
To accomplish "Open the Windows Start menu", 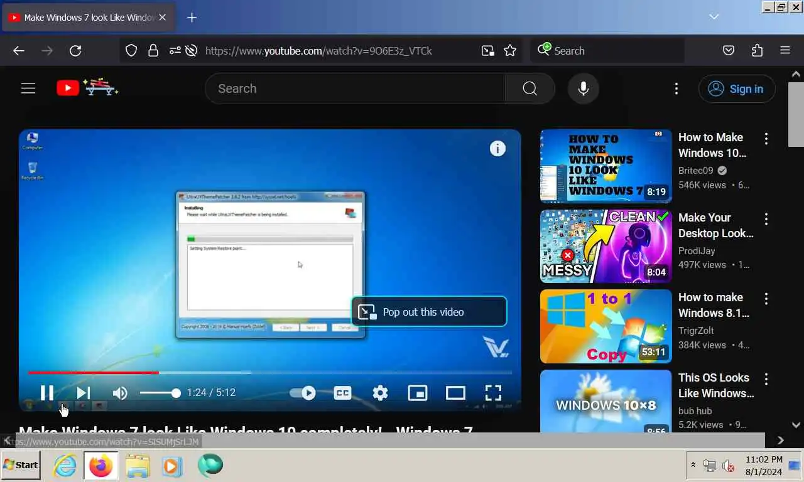I will [x=21, y=465].
